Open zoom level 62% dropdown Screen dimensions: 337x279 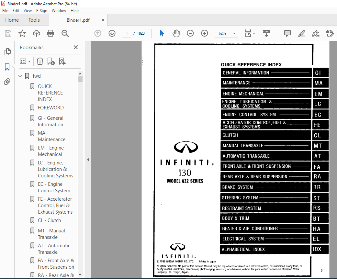point(234,33)
